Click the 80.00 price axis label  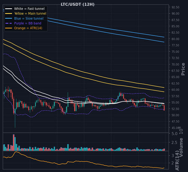175,39
